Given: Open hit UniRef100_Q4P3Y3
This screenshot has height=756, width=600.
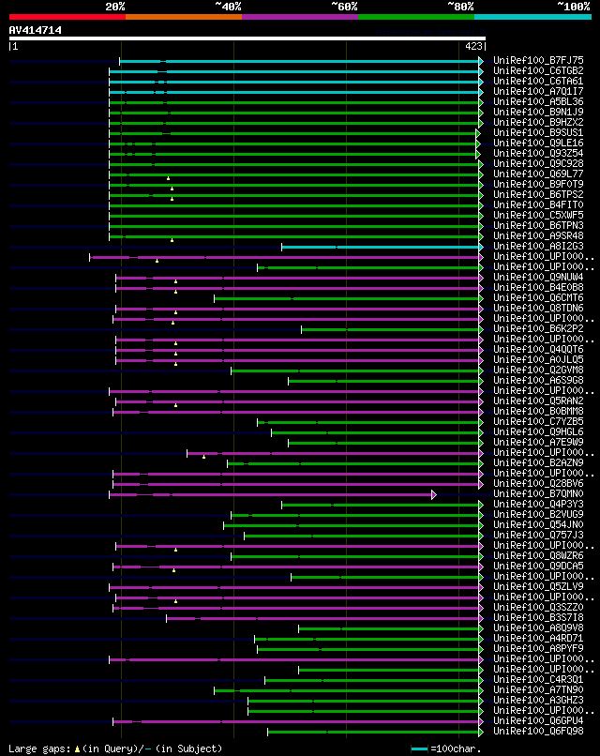Looking at the screenshot, I should click(x=538, y=505).
